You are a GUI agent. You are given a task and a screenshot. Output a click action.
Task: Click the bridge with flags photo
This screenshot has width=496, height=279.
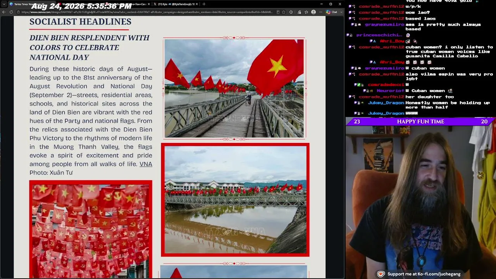point(234,88)
